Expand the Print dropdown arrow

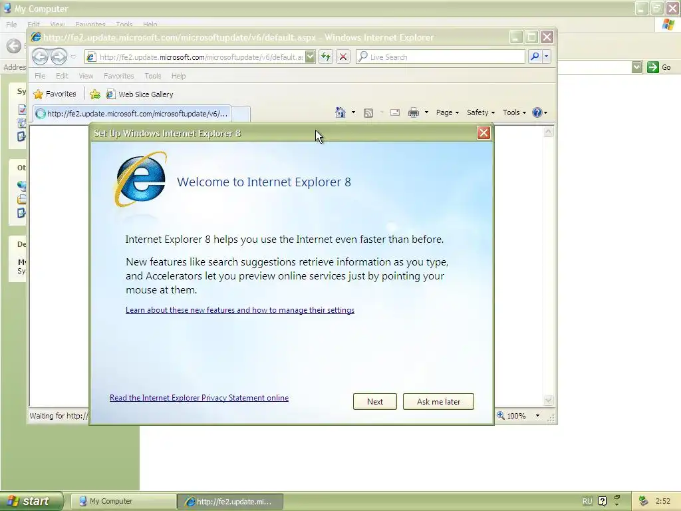[x=426, y=112]
